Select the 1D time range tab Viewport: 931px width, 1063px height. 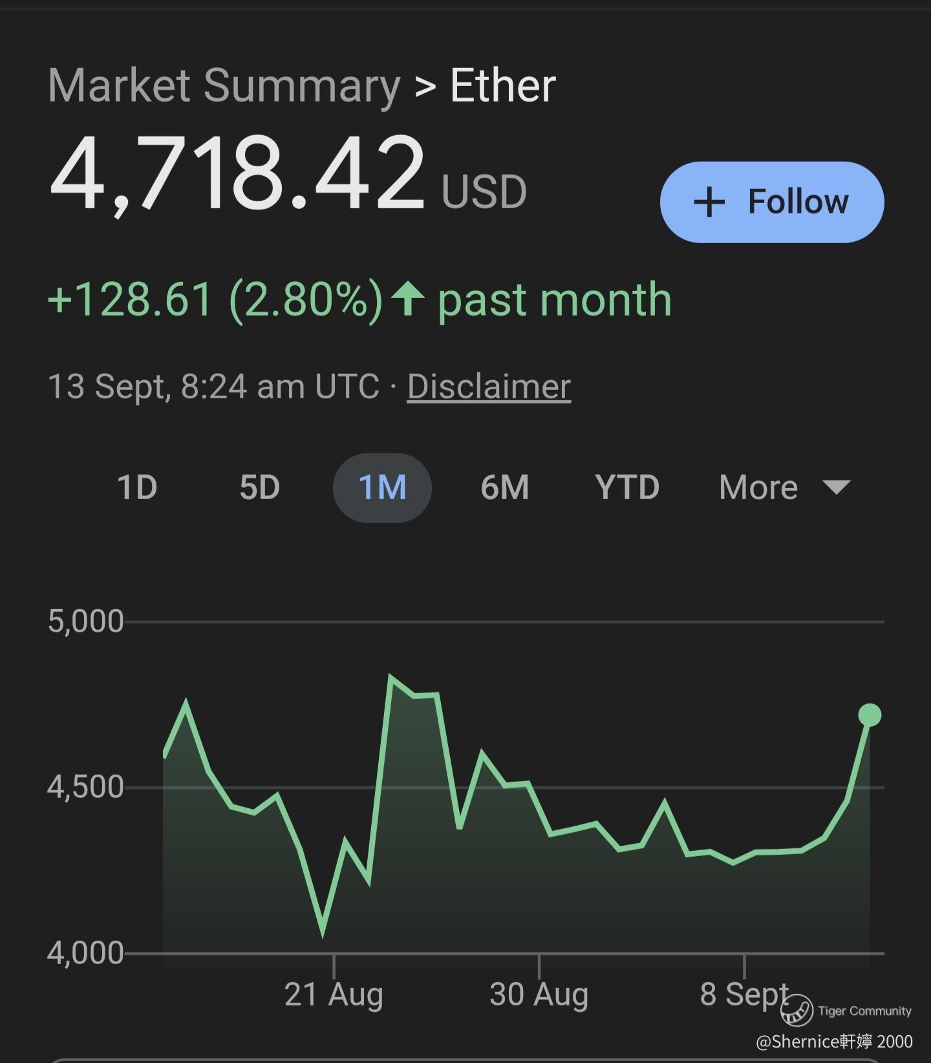(x=137, y=488)
